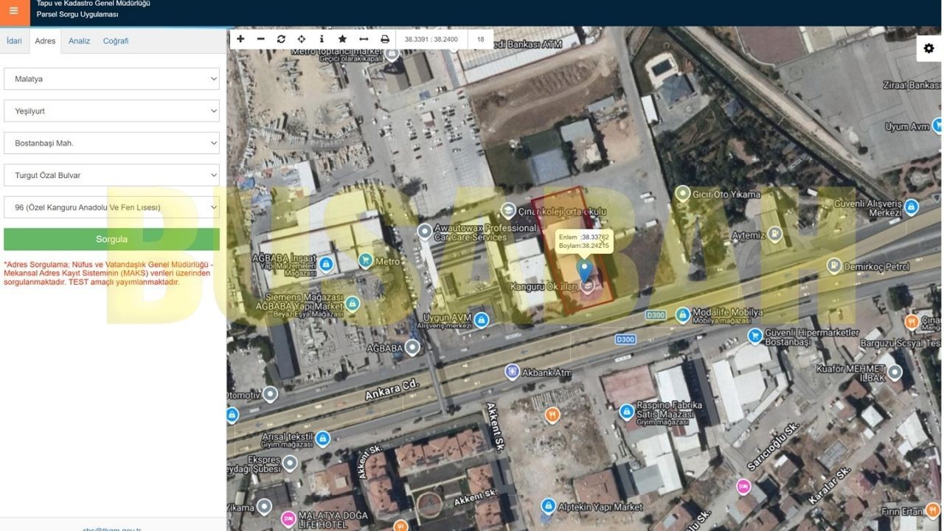Open the Bostanbaşı Mah. neighborhood dropdown
Viewport: 944px width, 531px height.
(111, 143)
